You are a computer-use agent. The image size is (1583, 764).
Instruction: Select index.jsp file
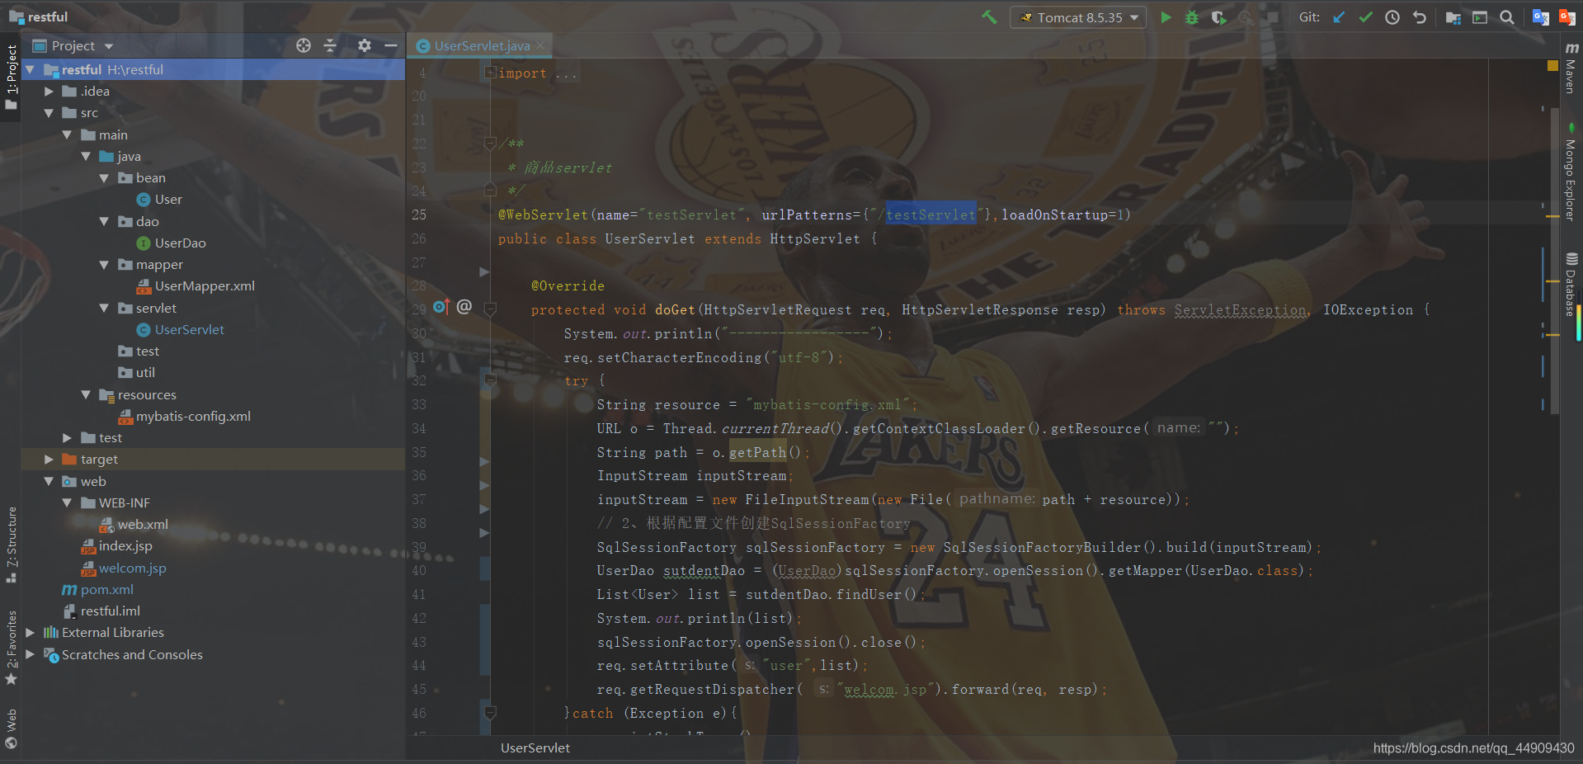point(125,546)
